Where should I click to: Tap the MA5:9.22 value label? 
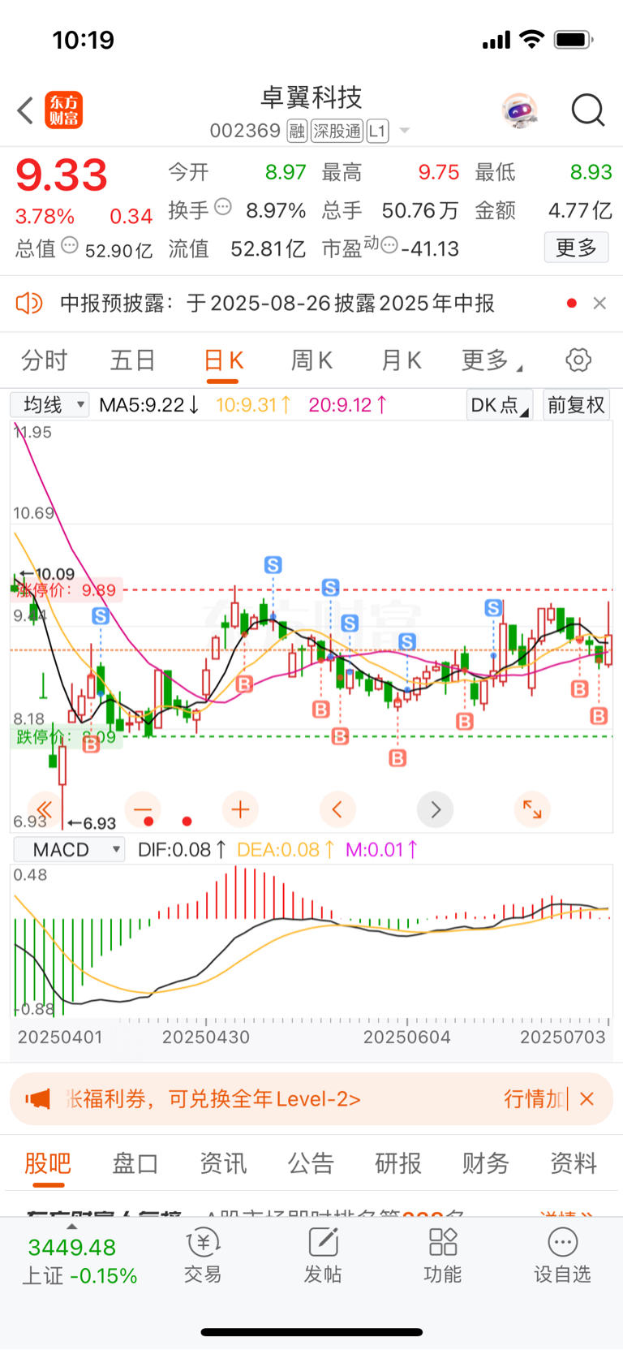[148, 404]
